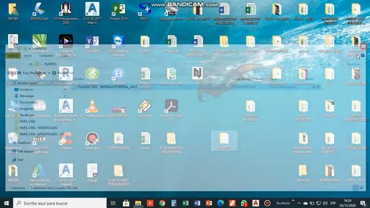Screen dimensions: 370x208
Task: Open Adobe Acrobat DC shortcut
Action: click(x=171, y=110)
